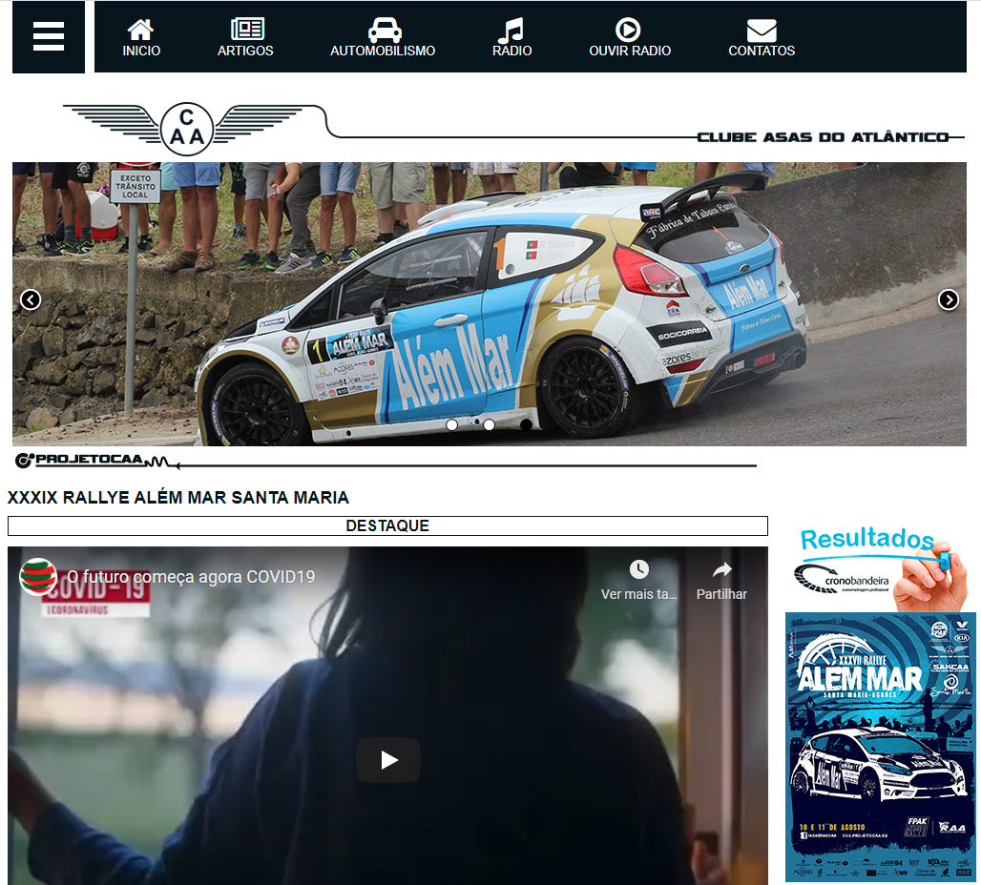Click the XXXIX Rallye Além Mar Santa Maria heading
This screenshot has width=981, height=885.
pyautogui.click(x=178, y=498)
